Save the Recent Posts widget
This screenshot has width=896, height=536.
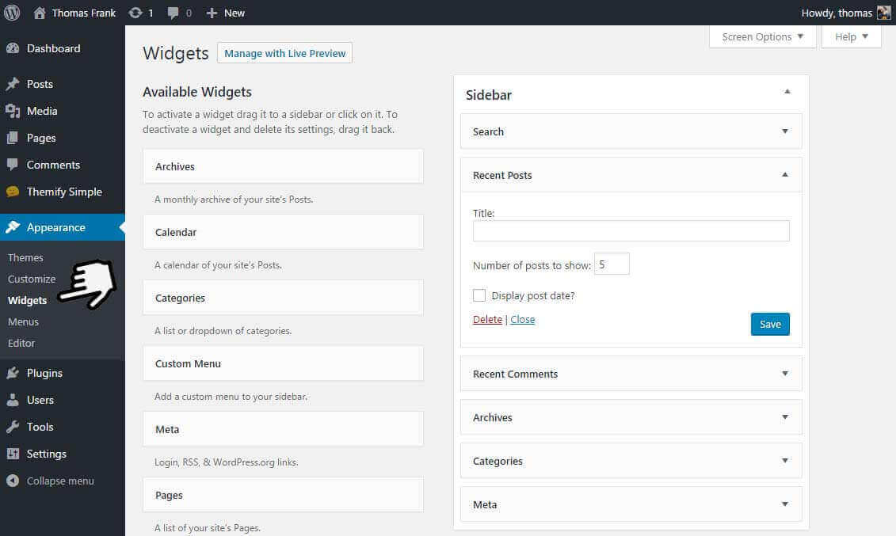coord(770,325)
